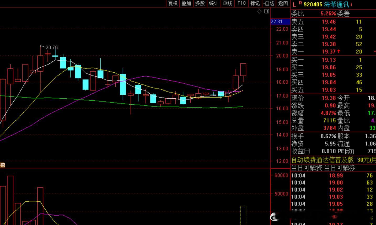This screenshot has width=376, height=225.
Task: Click the 自动续费通达信普及版 promotion link
Action: point(323,160)
